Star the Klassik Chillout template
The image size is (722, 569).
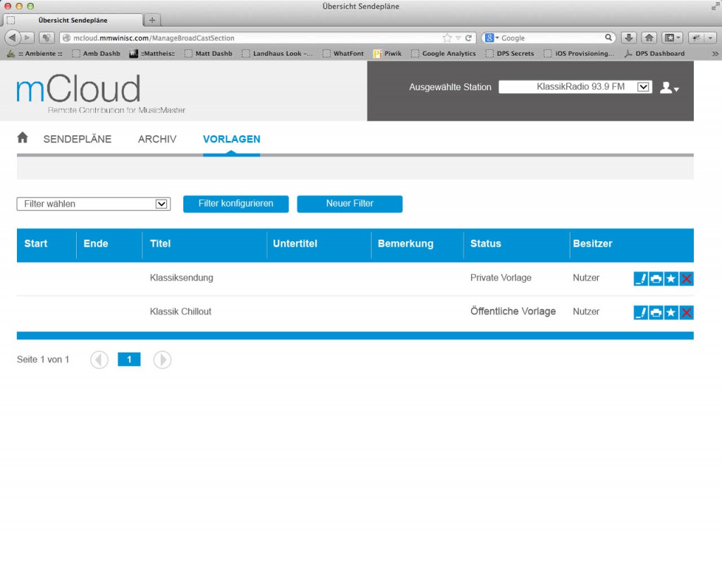[x=671, y=312]
